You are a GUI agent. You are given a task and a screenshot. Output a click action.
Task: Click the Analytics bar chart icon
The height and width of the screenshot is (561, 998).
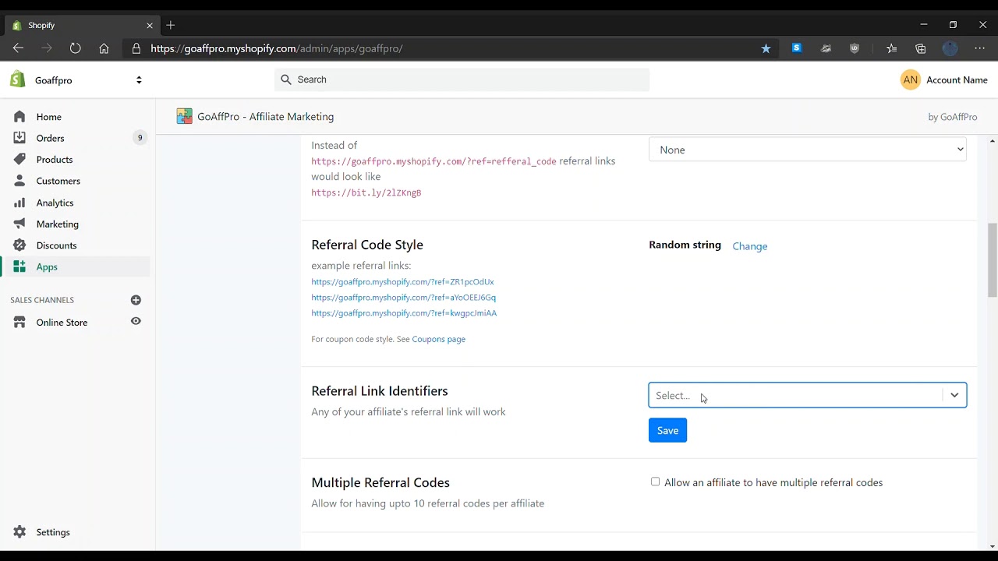tap(19, 203)
